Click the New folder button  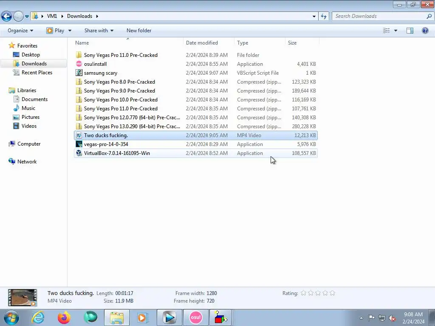point(139,31)
